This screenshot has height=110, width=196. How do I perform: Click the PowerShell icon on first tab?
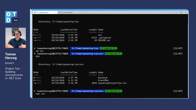point(35,13)
